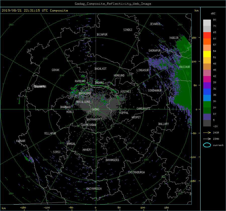Click the JEVARGI city label
Viewport: 226px width, 211px height.
(x=155, y=24)
